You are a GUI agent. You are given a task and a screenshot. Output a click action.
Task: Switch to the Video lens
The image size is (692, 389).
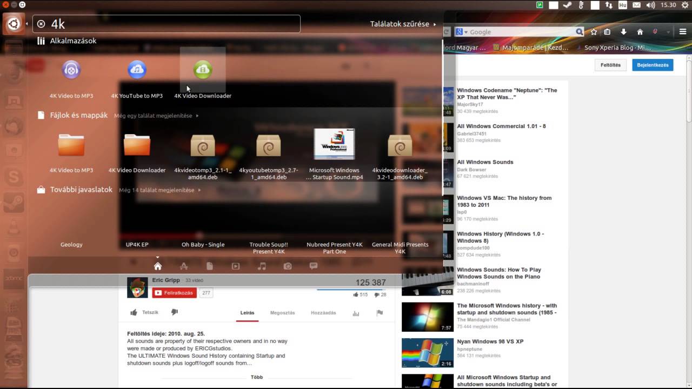pyautogui.click(x=236, y=266)
